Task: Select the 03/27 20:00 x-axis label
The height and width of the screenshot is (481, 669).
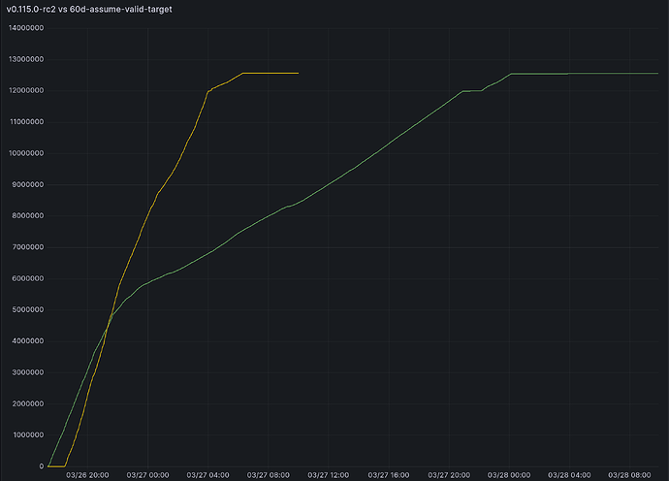Action: pyautogui.click(x=449, y=475)
